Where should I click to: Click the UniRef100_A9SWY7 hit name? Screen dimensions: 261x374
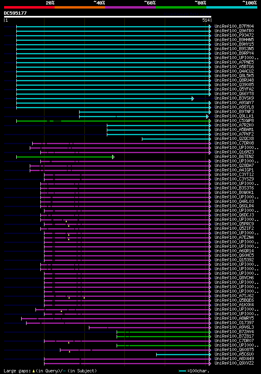tap(234, 102)
